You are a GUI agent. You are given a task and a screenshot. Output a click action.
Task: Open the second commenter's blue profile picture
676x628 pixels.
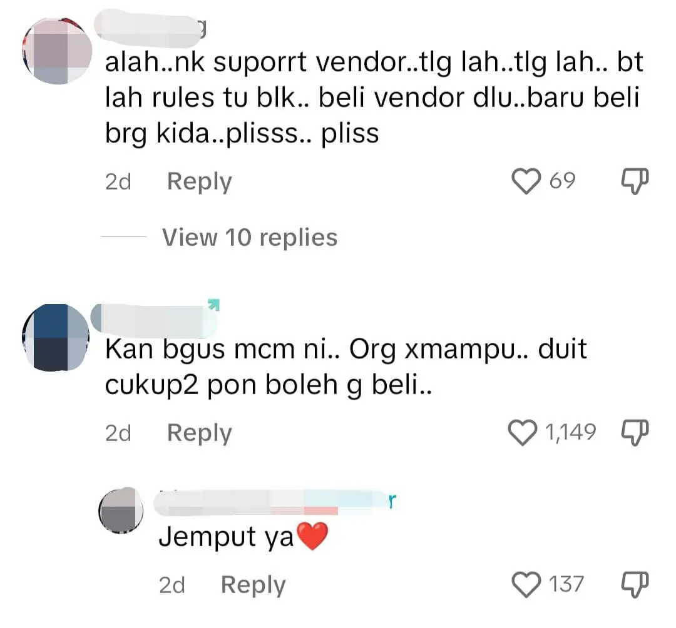56,337
